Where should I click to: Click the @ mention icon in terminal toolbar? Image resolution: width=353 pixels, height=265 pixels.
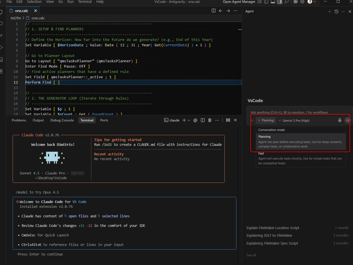pyautogui.click(x=195, y=120)
